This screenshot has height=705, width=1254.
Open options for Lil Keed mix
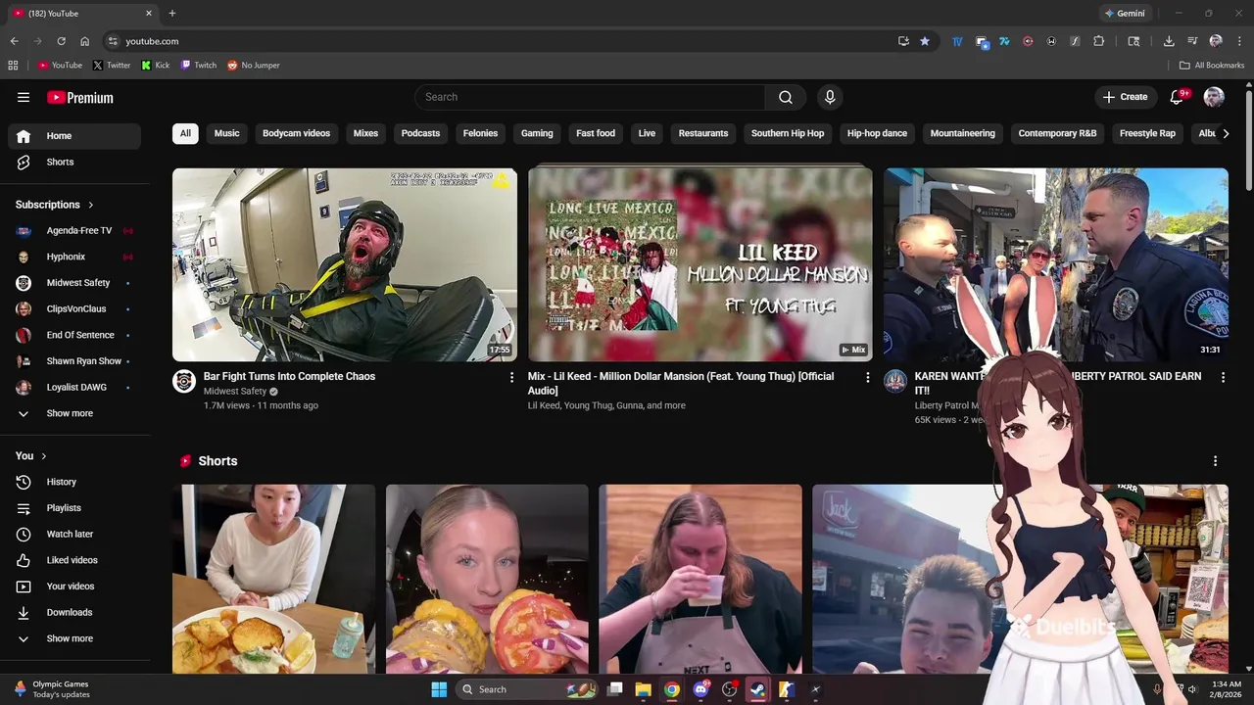click(x=867, y=377)
